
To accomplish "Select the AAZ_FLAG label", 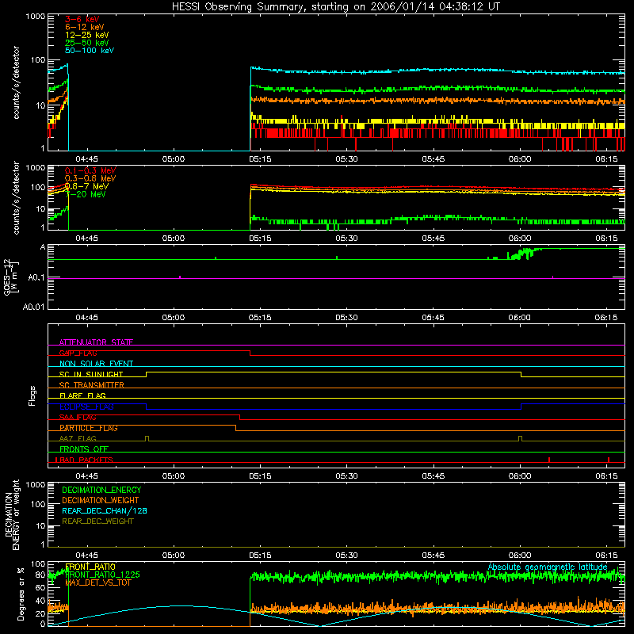I will [x=78, y=438].
